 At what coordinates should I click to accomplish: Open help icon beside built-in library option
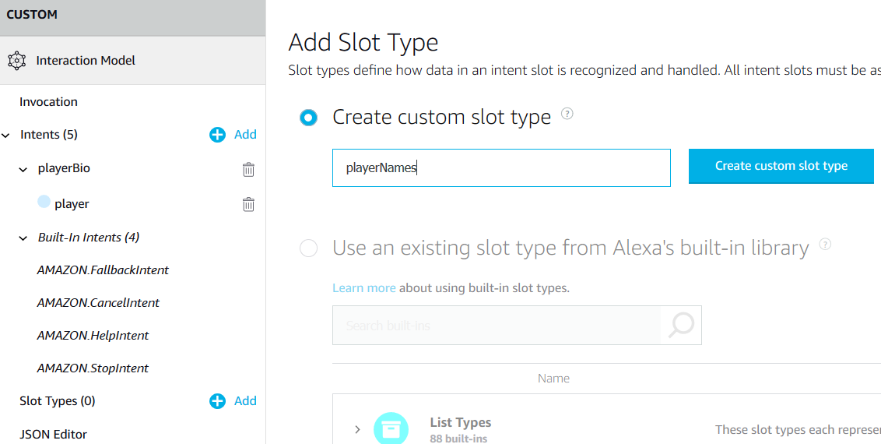825,245
